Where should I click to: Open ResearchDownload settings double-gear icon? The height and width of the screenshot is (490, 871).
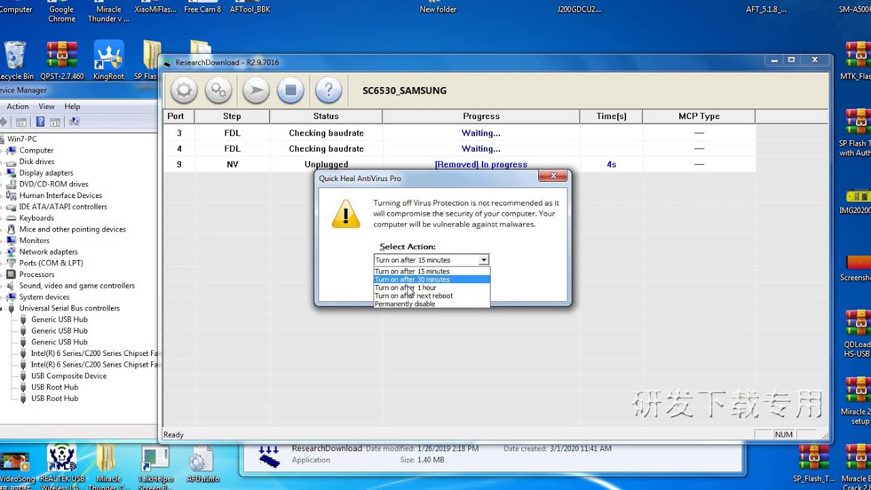218,91
